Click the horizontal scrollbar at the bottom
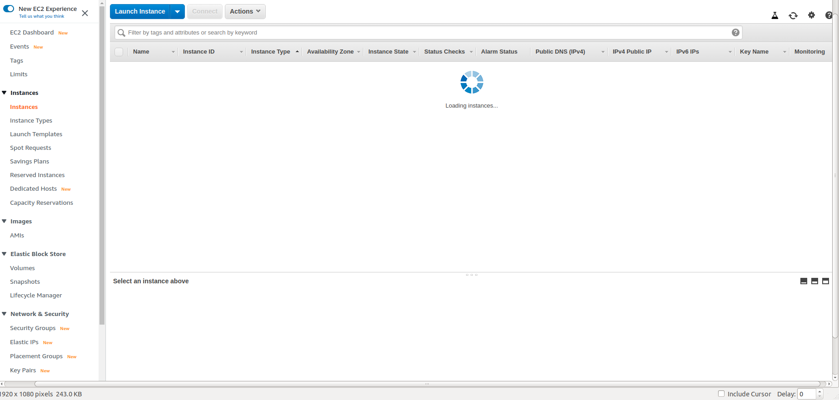This screenshot has height=400, width=839. (427, 384)
